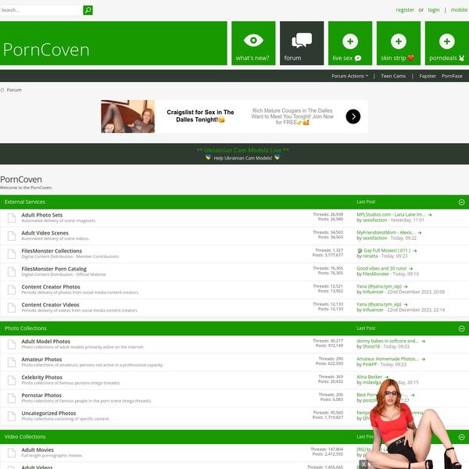Image resolution: width=469 pixels, height=469 pixels.
Task: Click the plus icon on porndeals tile
Action: [x=446, y=41]
